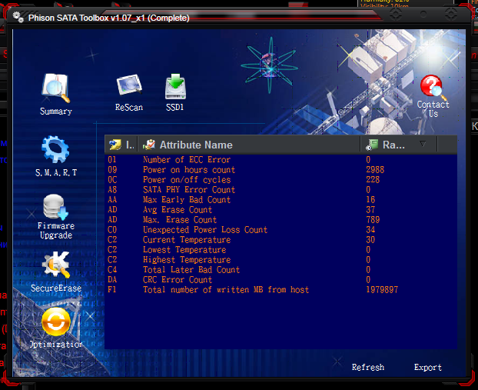478x390 pixels.
Task: Sort by the Raw value column header
Action: [x=399, y=145]
